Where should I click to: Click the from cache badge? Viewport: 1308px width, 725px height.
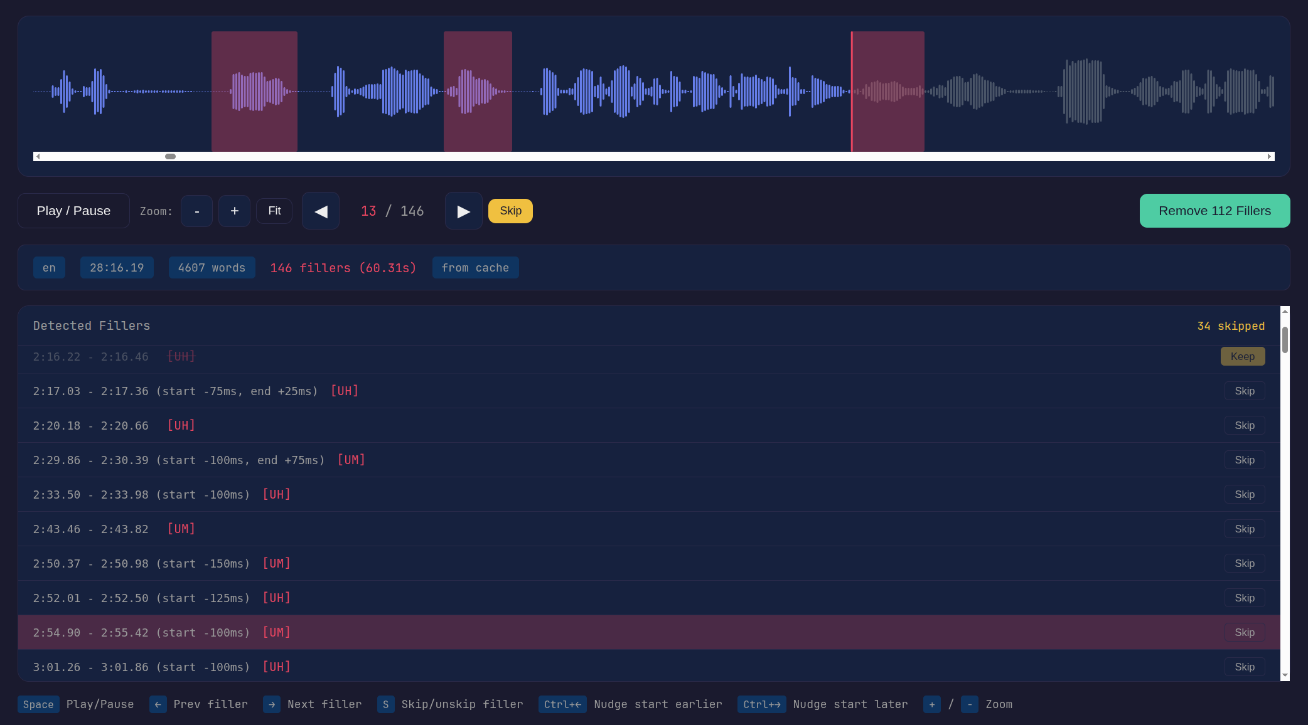coord(475,267)
